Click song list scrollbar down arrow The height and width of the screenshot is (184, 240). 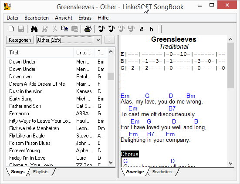tap(111, 163)
